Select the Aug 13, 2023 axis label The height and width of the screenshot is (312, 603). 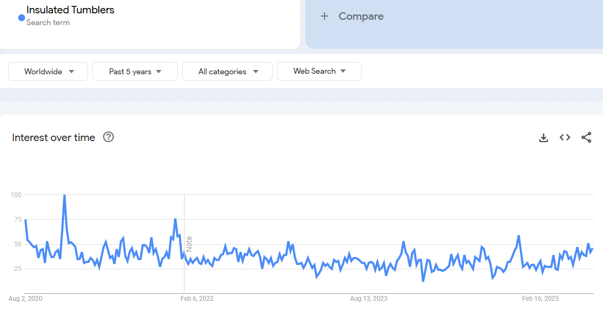pos(369,299)
